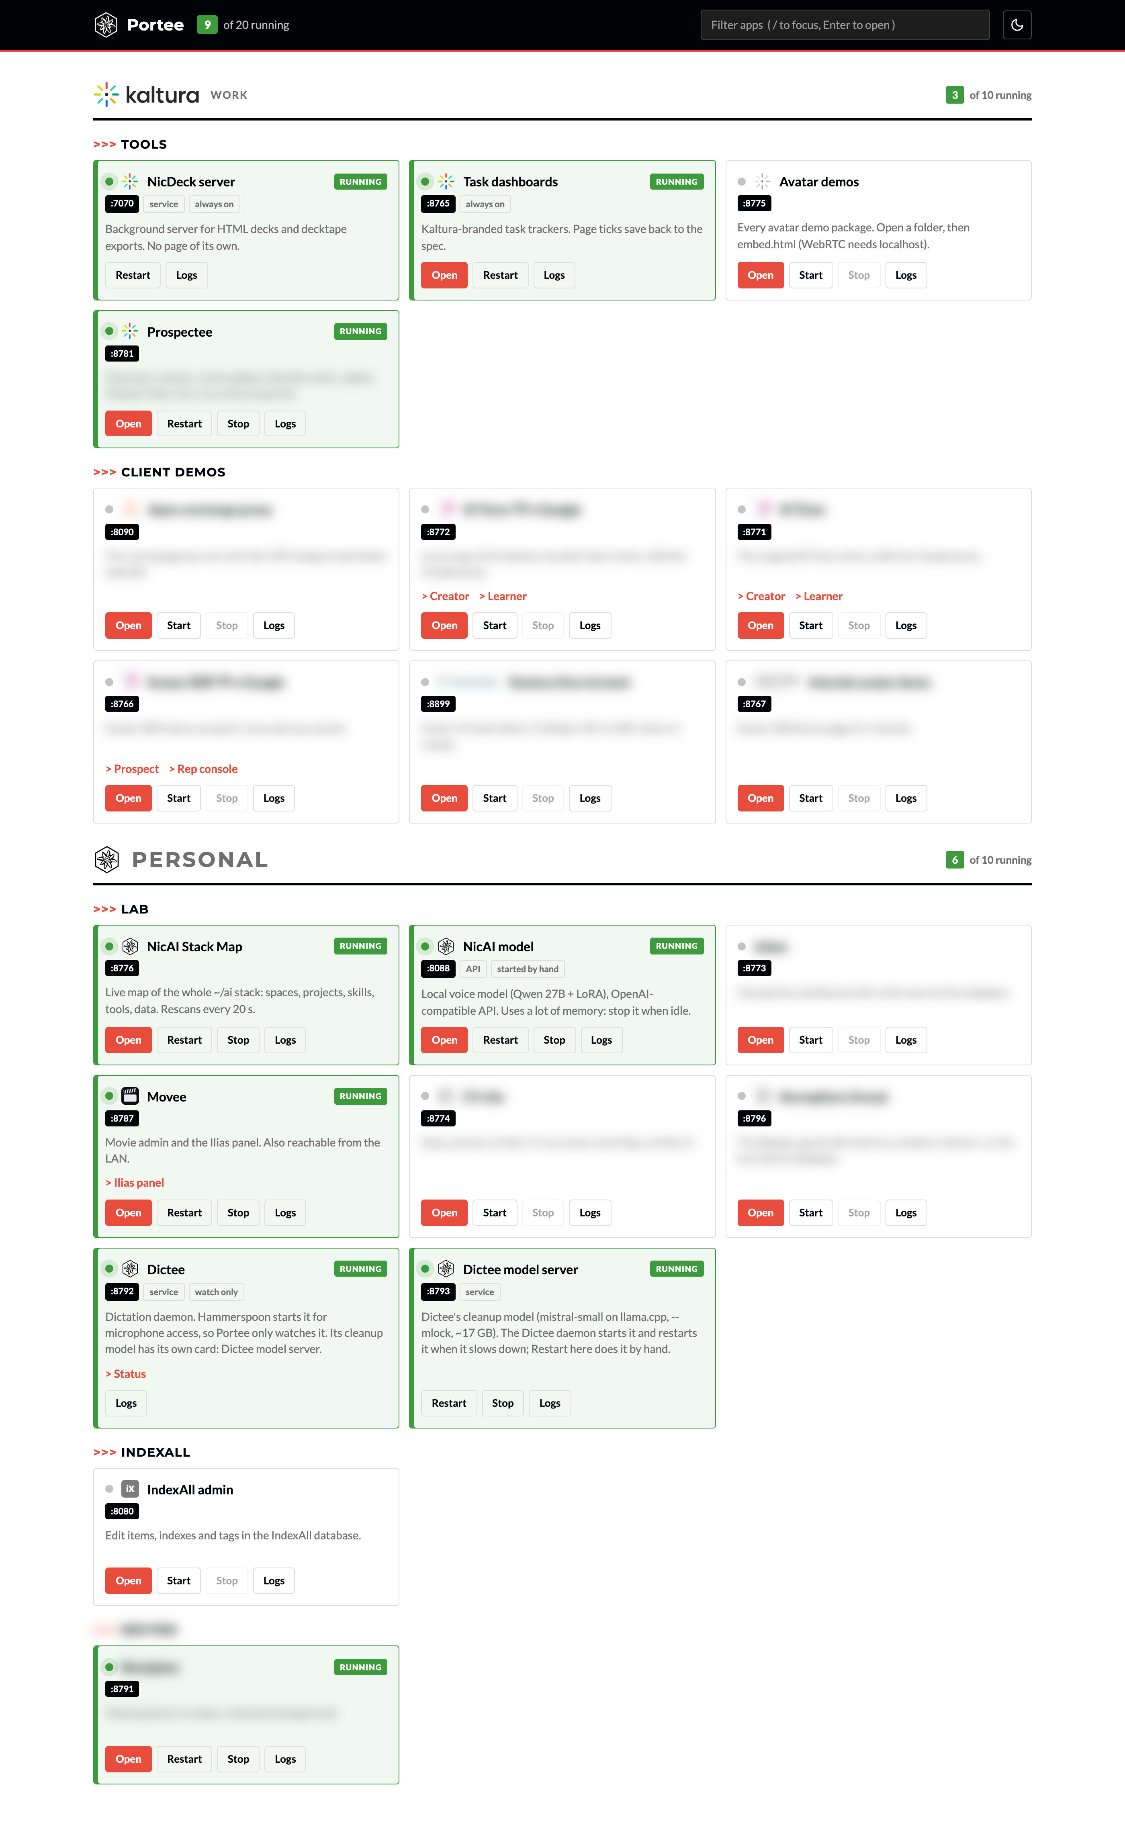Click the NicAI Stack Map icon

point(130,946)
